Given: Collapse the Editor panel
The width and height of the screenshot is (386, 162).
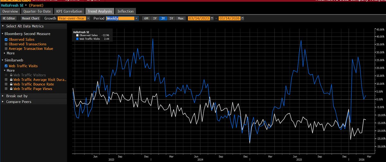Looking at the screenshot, I should tap(9, 19).
